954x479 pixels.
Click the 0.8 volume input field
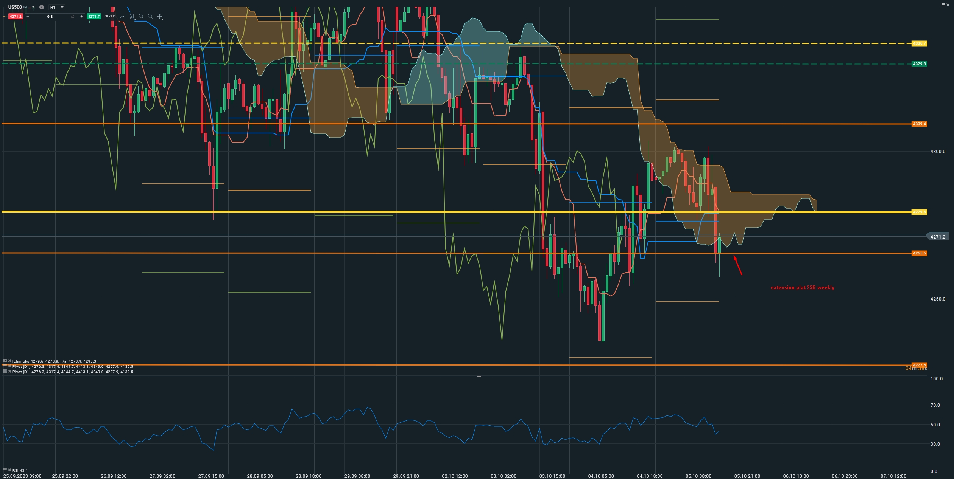tap(50, 16)
